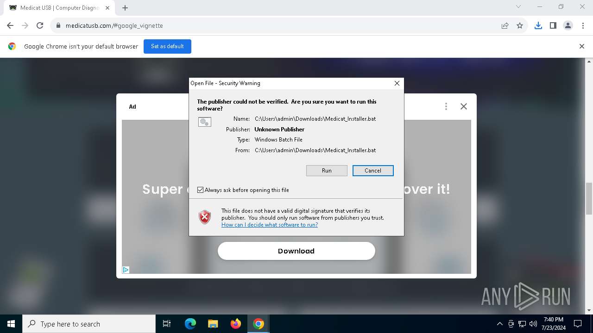Open Chrome three-dot menu
Screen dimensions: 593x333
[583, 25]
